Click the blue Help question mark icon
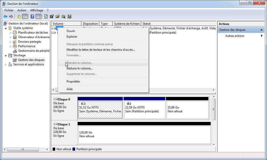267x160 pixels. click(x=32, y=16)
